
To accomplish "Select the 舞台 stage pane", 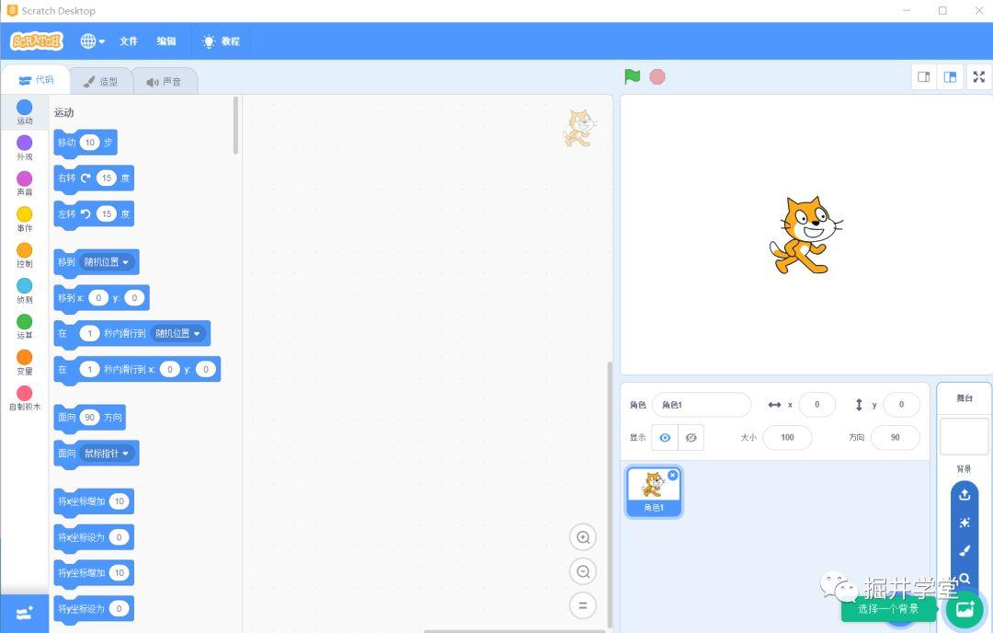I will click(964, 397).
